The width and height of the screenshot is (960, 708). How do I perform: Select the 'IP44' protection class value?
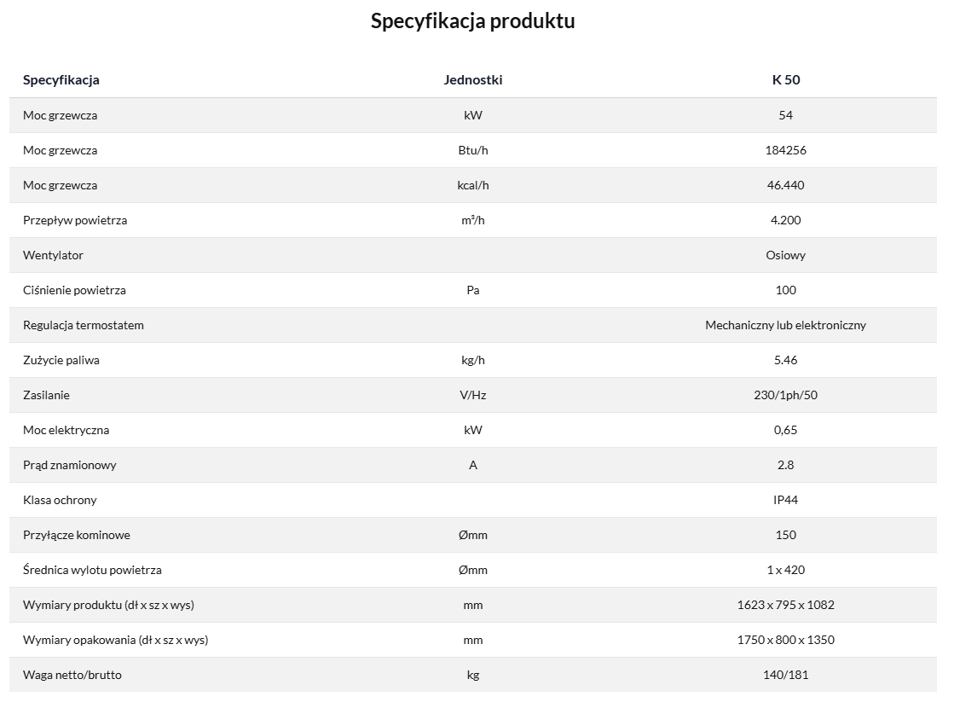785,500
